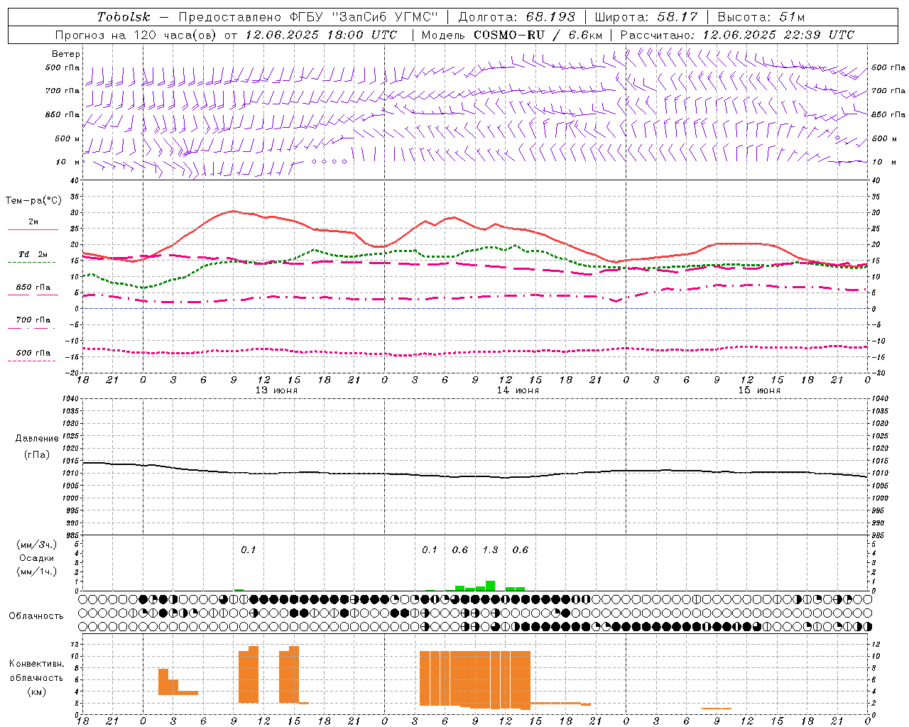Click the 'Осадки' precipitation label
The height and width of the screenshot is (727, 909).
37,558
